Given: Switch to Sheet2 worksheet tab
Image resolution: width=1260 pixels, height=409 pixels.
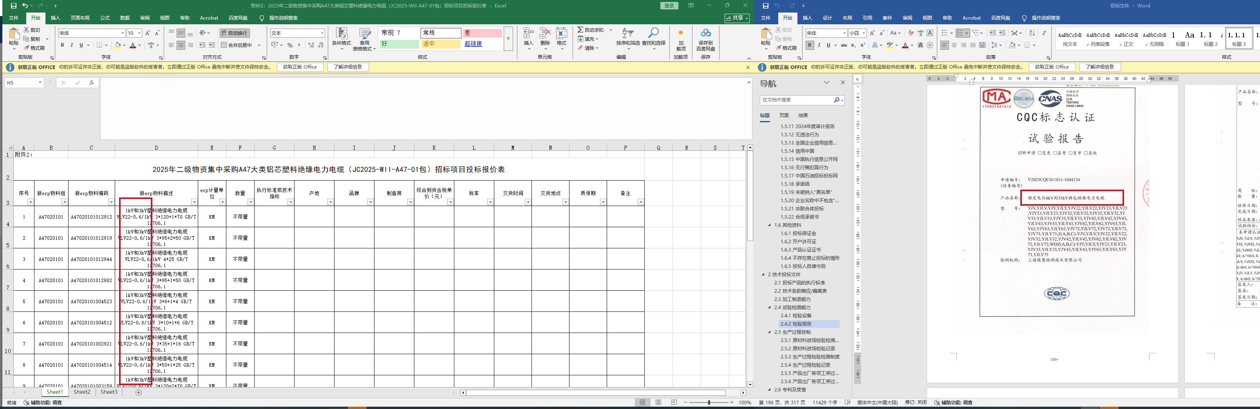Looking at the screenshot, I should (x=82, y=393).
